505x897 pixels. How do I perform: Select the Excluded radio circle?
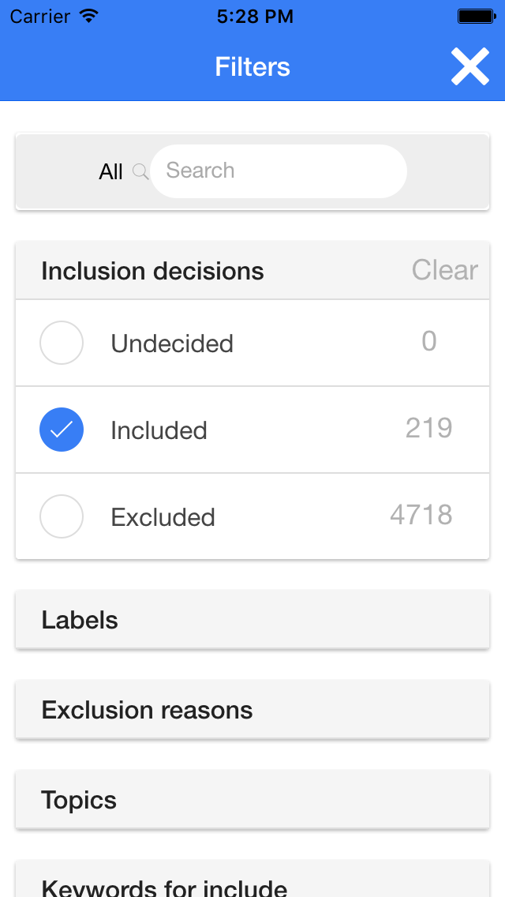pyautogui.click(x=62, y=516)
